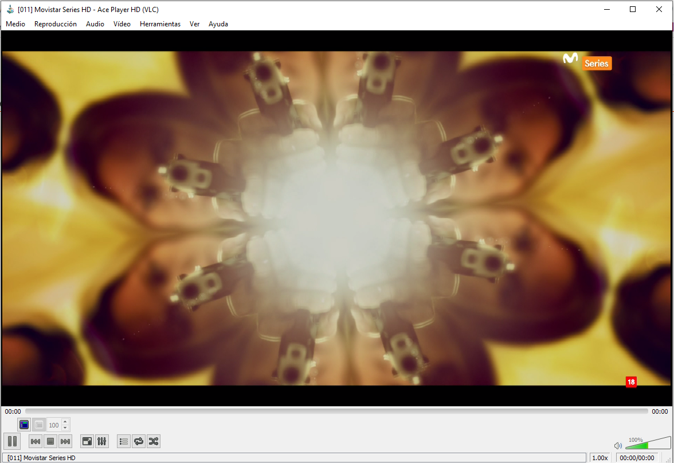Click the elapsed time label left of seek bar

coord(13,411)
